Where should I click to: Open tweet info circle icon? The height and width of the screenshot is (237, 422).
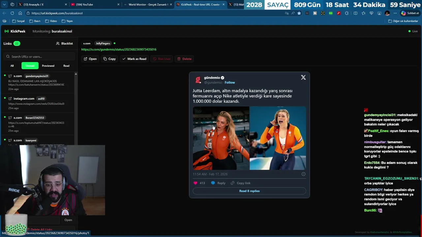tap(303, 174)
